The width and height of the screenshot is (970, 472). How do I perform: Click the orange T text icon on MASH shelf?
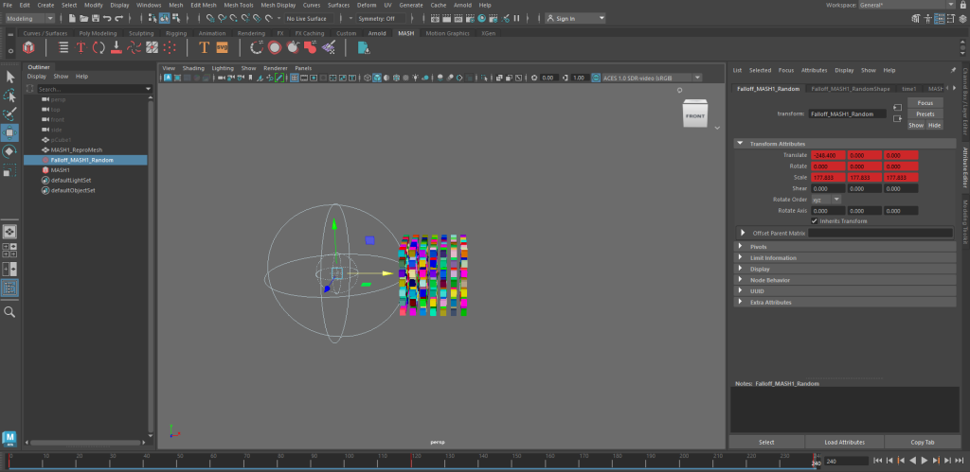tap(204, 47)
